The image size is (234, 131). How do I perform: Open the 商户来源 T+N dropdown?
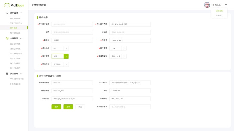click(x=118, y=48)
